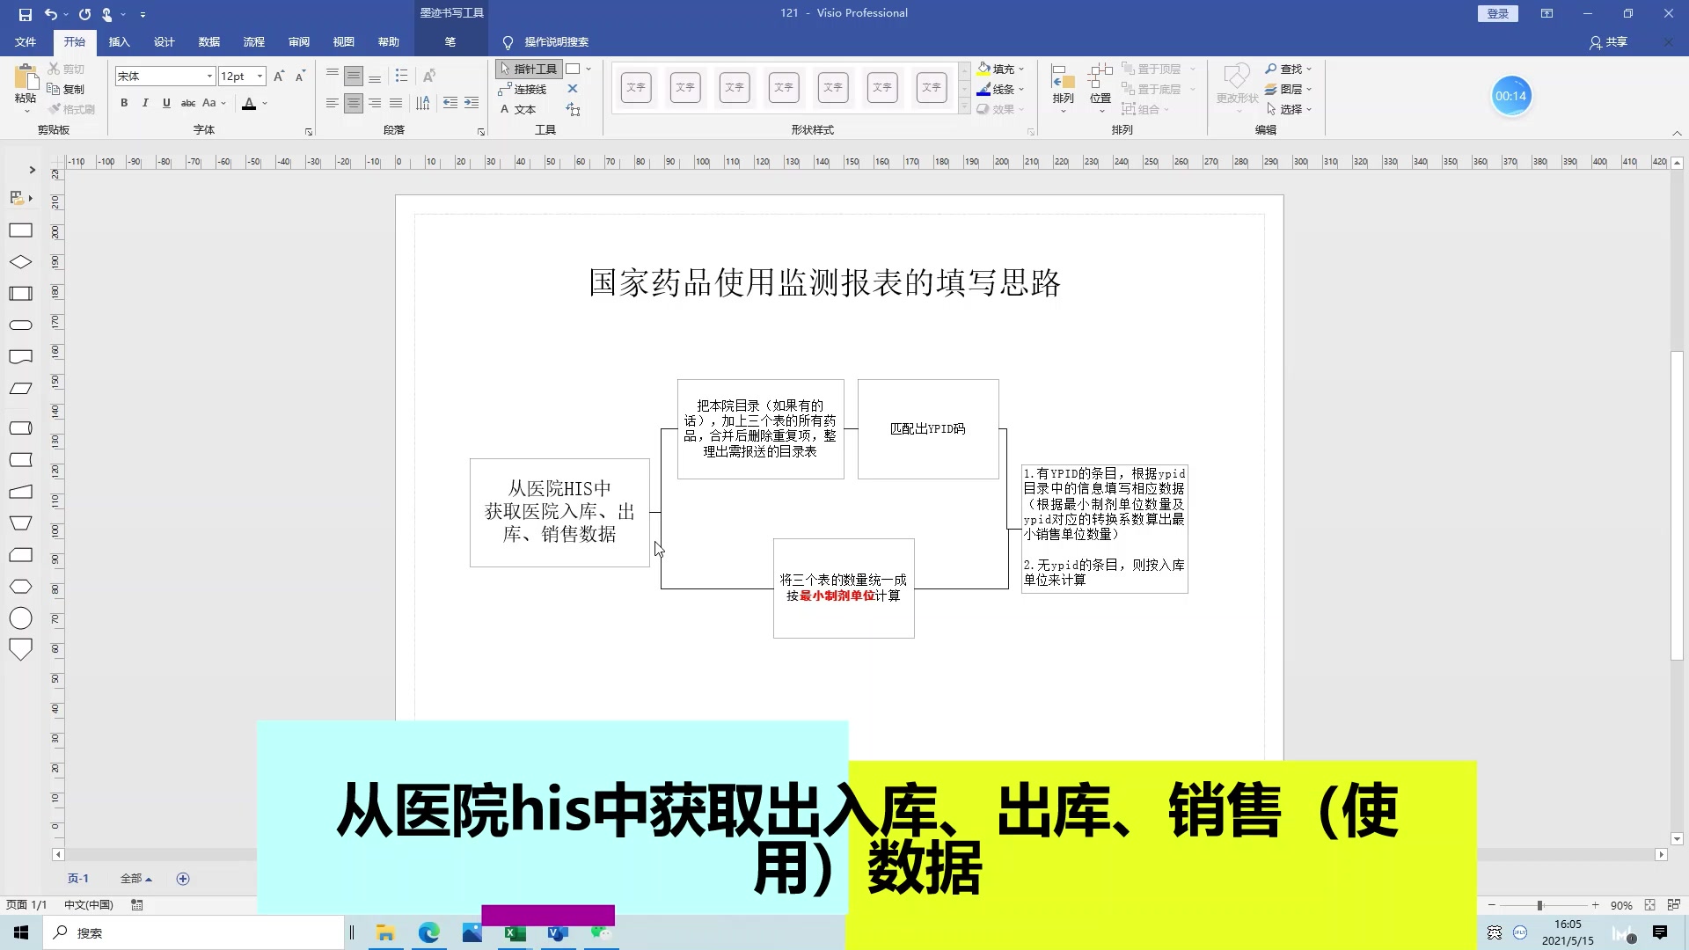Select the Text tool (文本)
The height and width of the screenshot is (950, 1689).
pos(518,109)
